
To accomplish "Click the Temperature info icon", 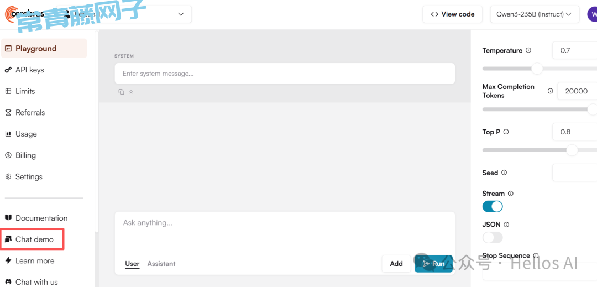I will (x=528, y=50).
